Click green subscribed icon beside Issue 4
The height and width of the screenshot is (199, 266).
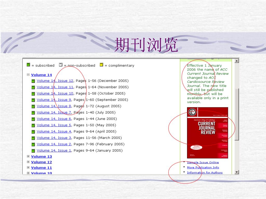click(33, 132)
